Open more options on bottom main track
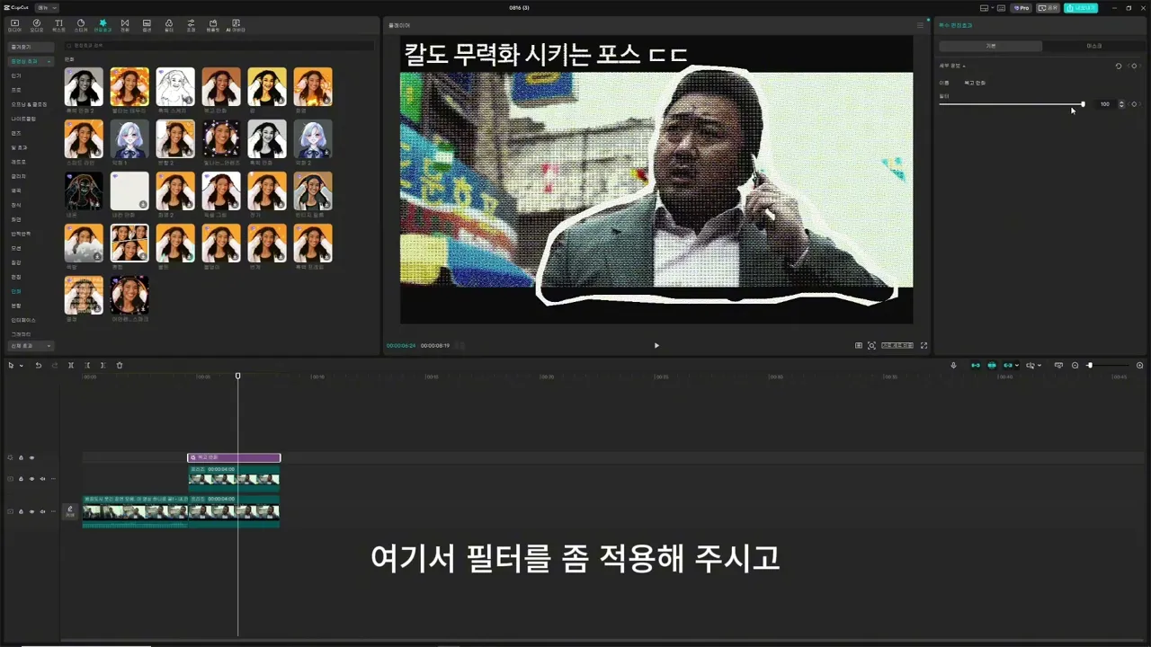 tap(53, 511)
